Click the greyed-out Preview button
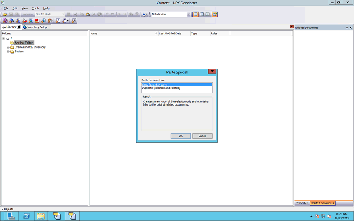Viewport: 354px width, 221px height. coord(28,14)
